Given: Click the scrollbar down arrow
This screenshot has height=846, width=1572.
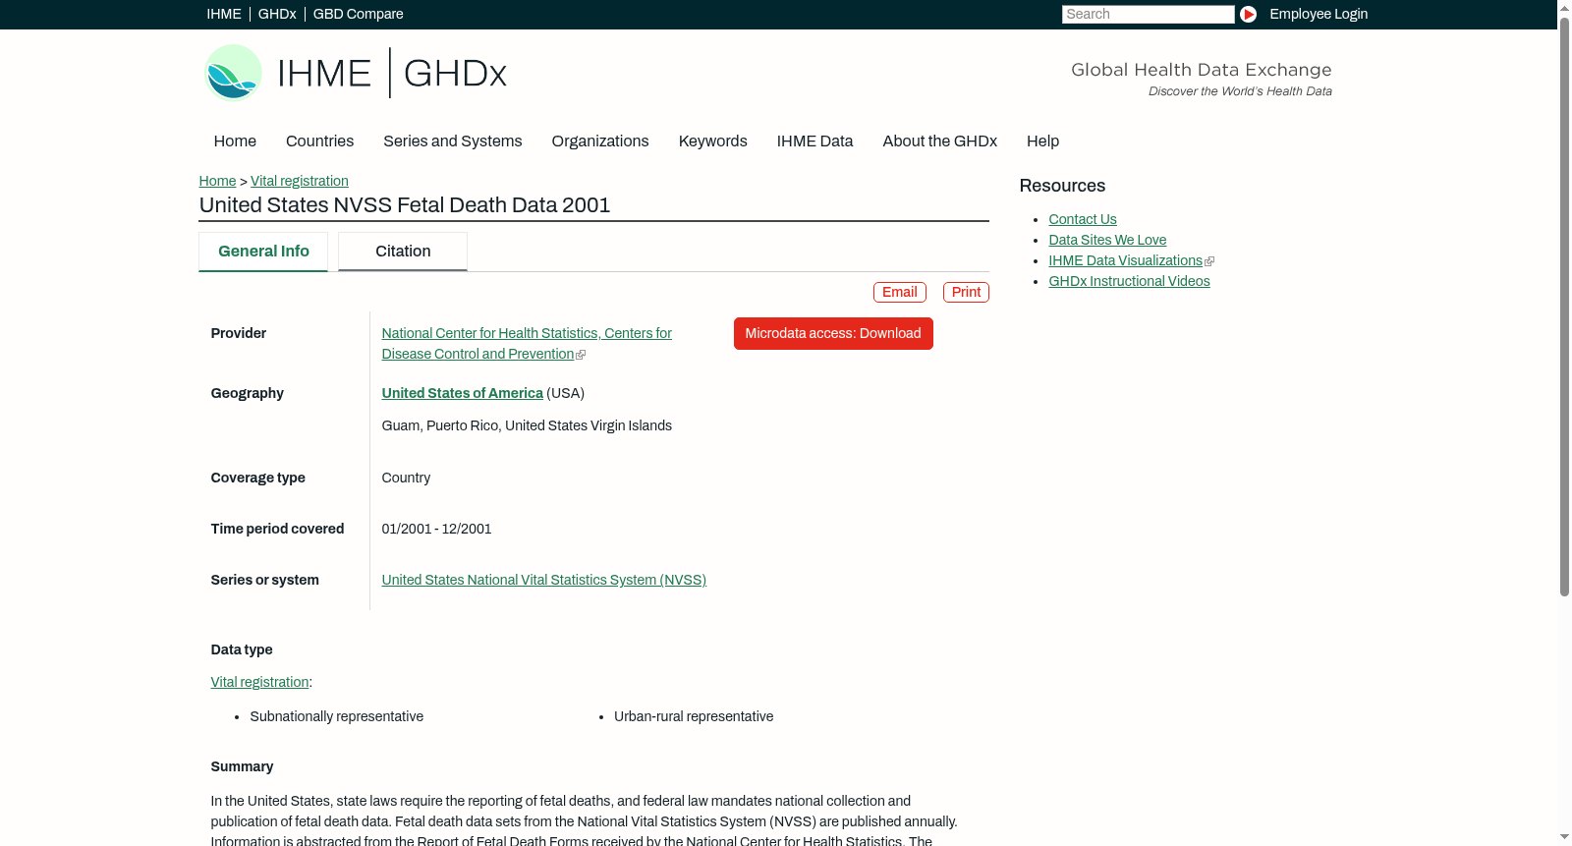Looking at the screenshot, I should point(1564,838).
